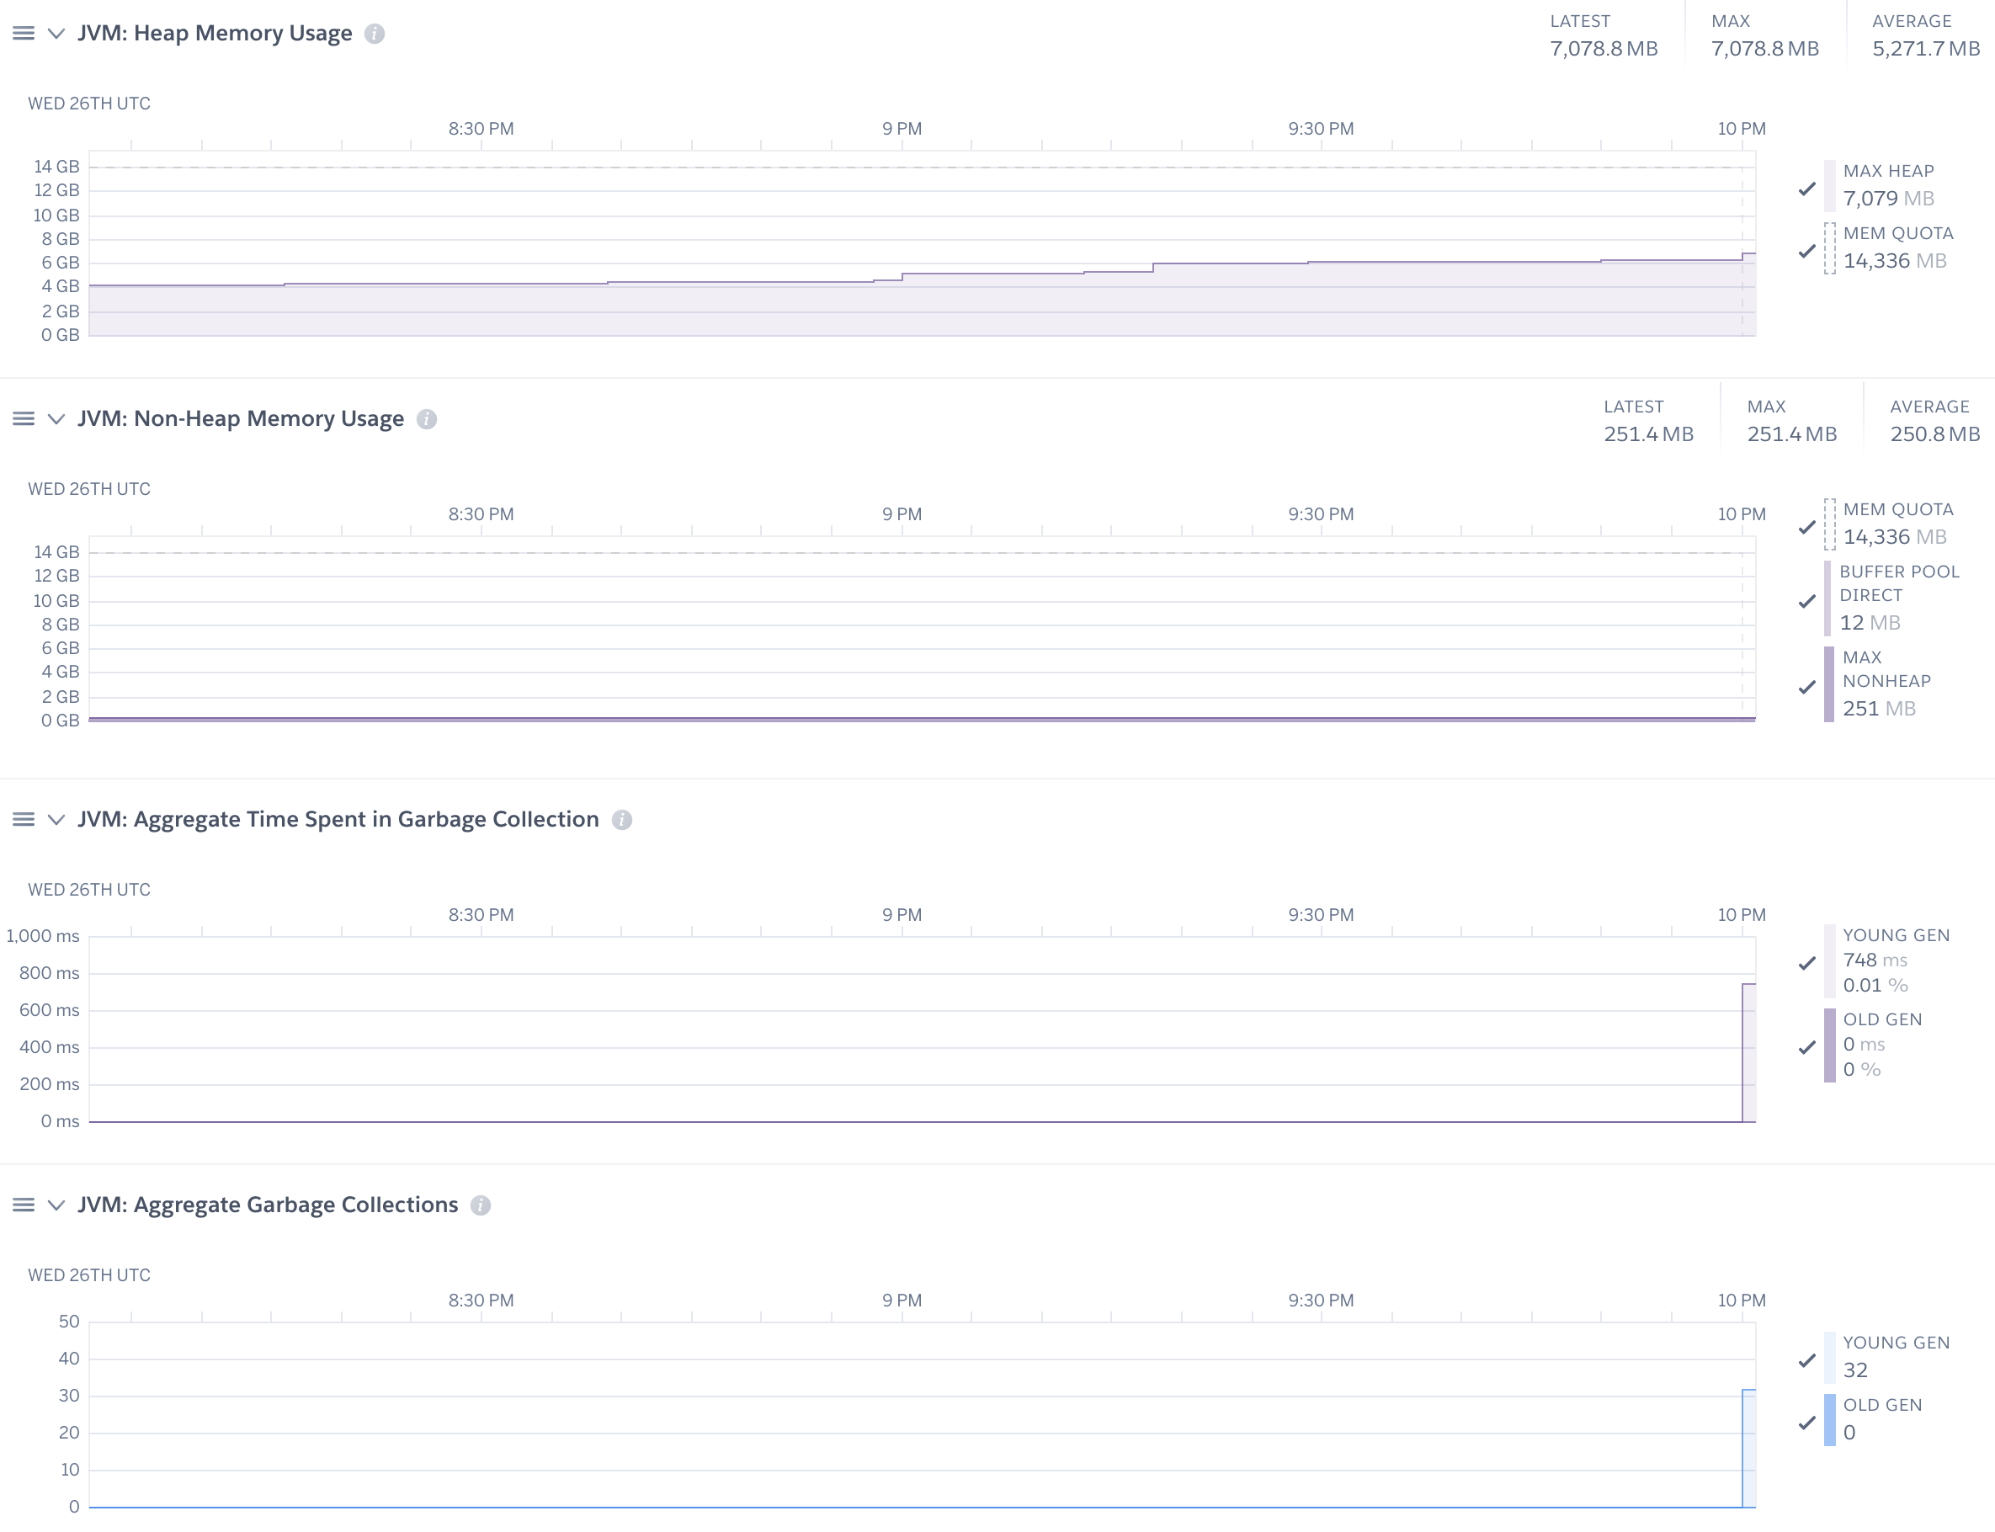Image resolution: width=1995 pixels, height=1532 pixels.
Task: Collapse the Heap Memory Usage chart via its chevron
Action: [56, 34]
